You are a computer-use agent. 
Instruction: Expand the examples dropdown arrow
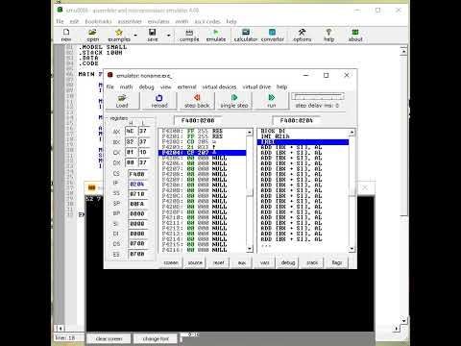[135, 35]
